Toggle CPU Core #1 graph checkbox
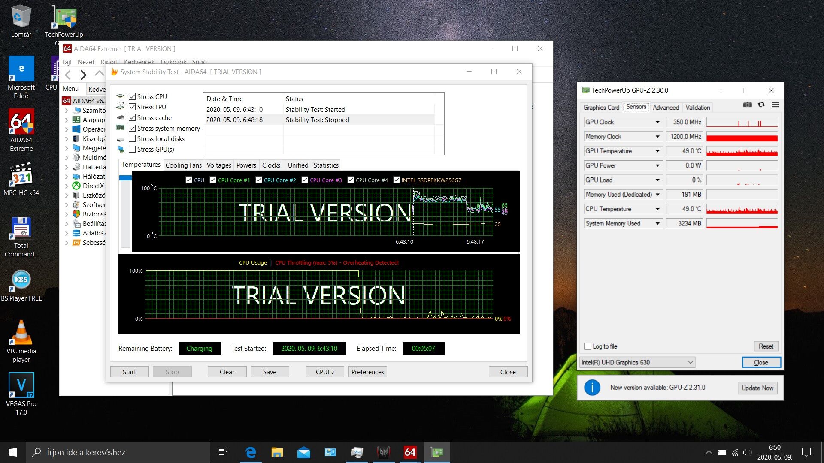 pyautogui.click(x=213, y=180)
